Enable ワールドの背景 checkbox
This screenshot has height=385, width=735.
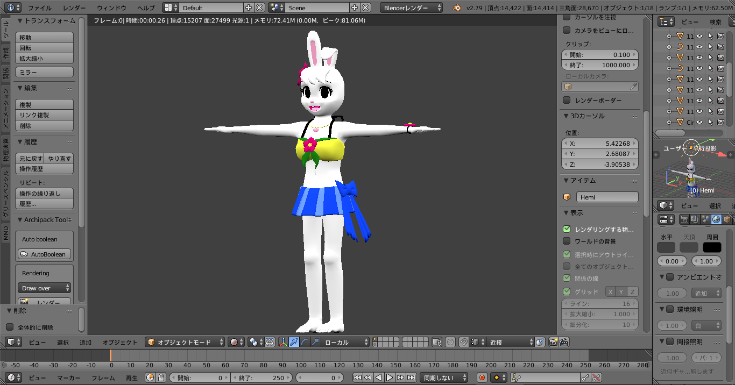[567, 241]
